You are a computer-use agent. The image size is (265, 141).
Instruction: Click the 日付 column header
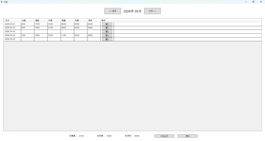pyautogui.click(x=13, y=20)
